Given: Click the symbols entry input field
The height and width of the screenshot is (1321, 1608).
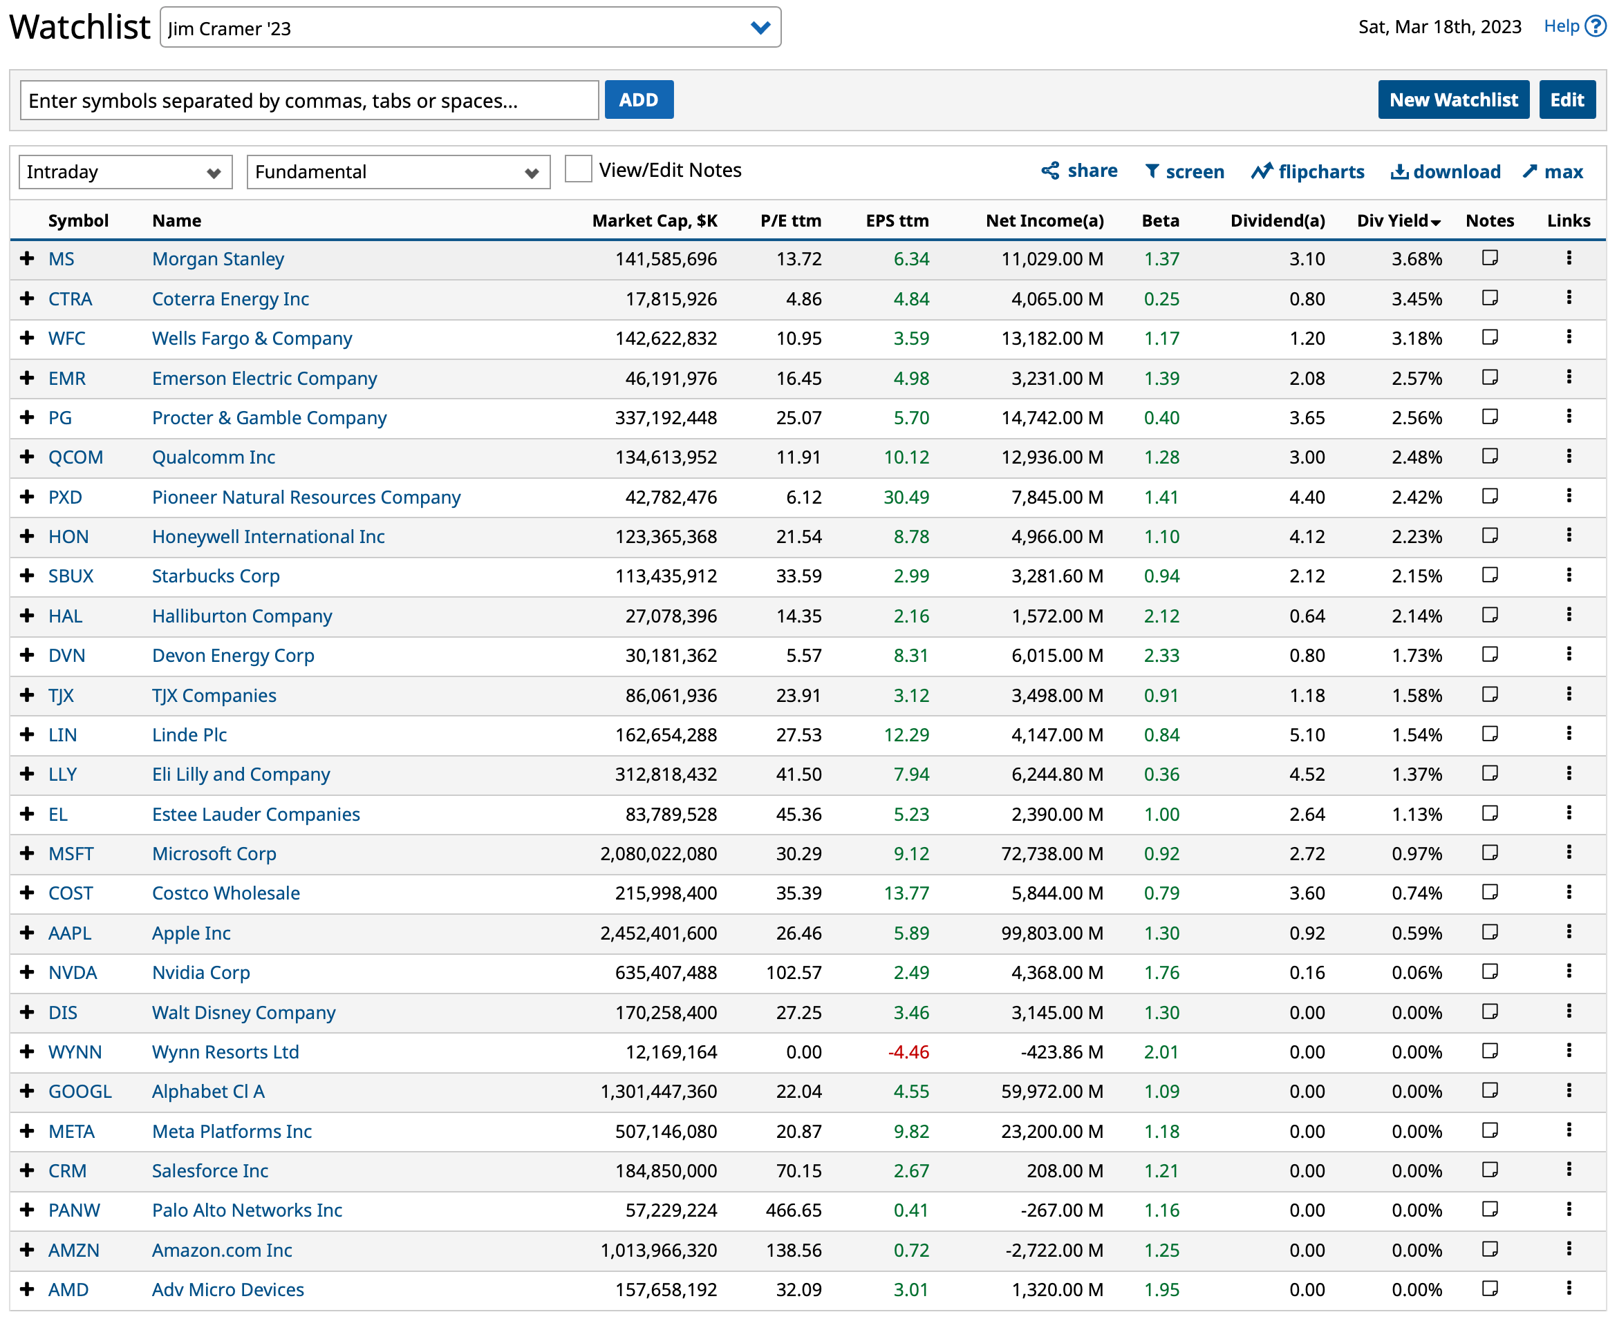Looking at the screenshot, I should 309,100.
